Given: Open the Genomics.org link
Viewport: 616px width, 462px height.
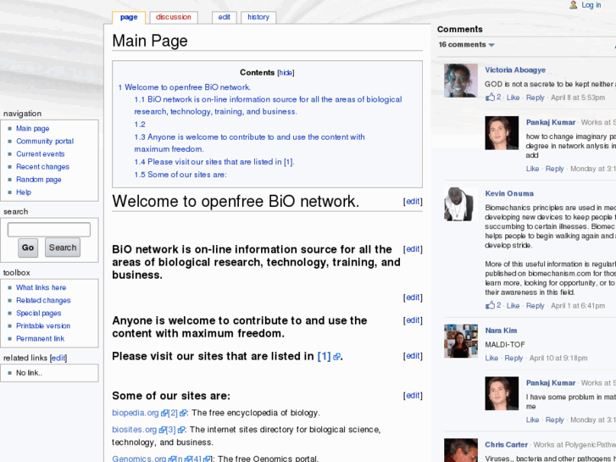Looking at the screenshot, I should (x=139, y=459).
